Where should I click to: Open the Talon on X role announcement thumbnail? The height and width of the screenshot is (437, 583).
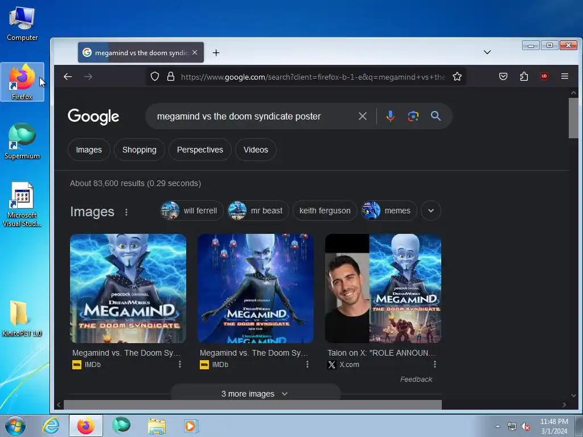point(383,288)
